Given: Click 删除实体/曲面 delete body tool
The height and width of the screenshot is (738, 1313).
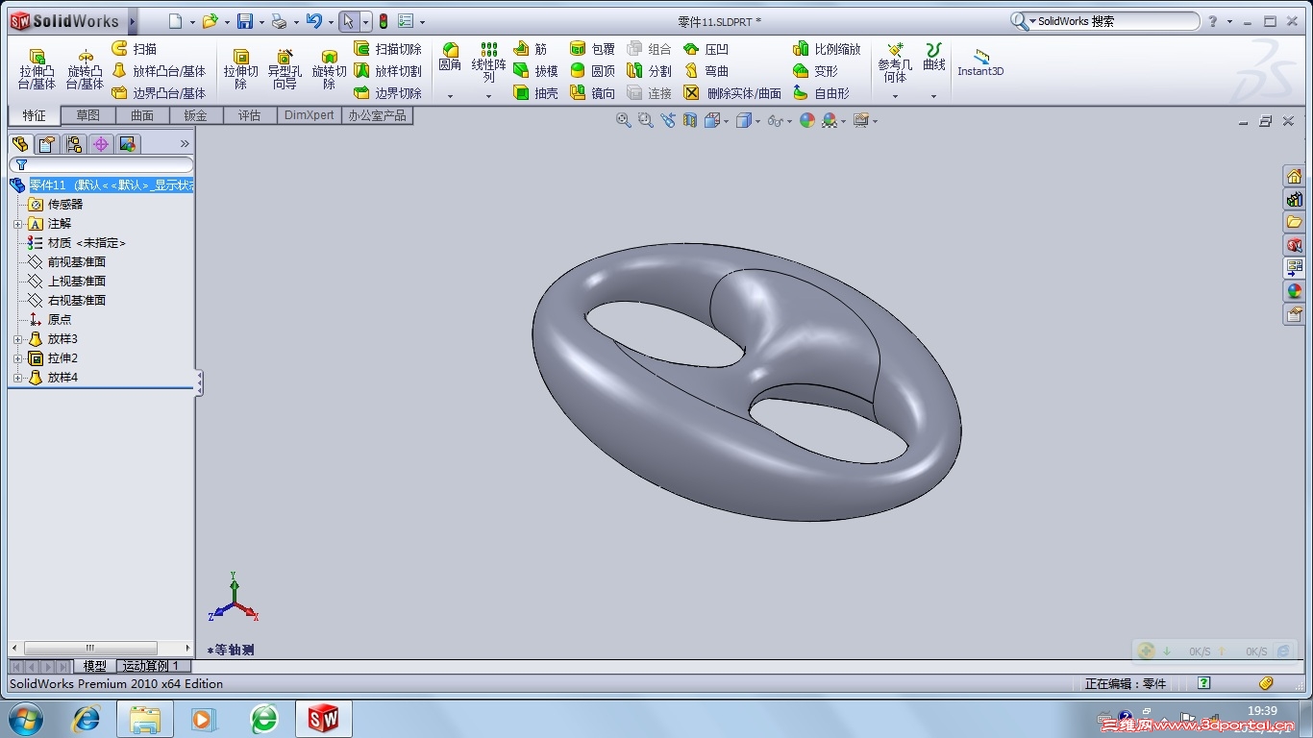Looking at the screenshot, I should (732, 93).
